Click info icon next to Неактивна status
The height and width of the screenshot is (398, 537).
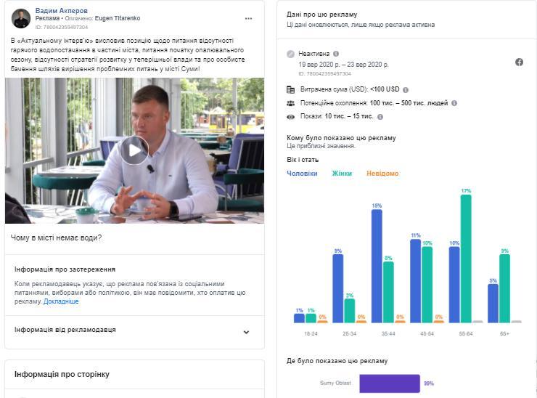coord(335,54)
